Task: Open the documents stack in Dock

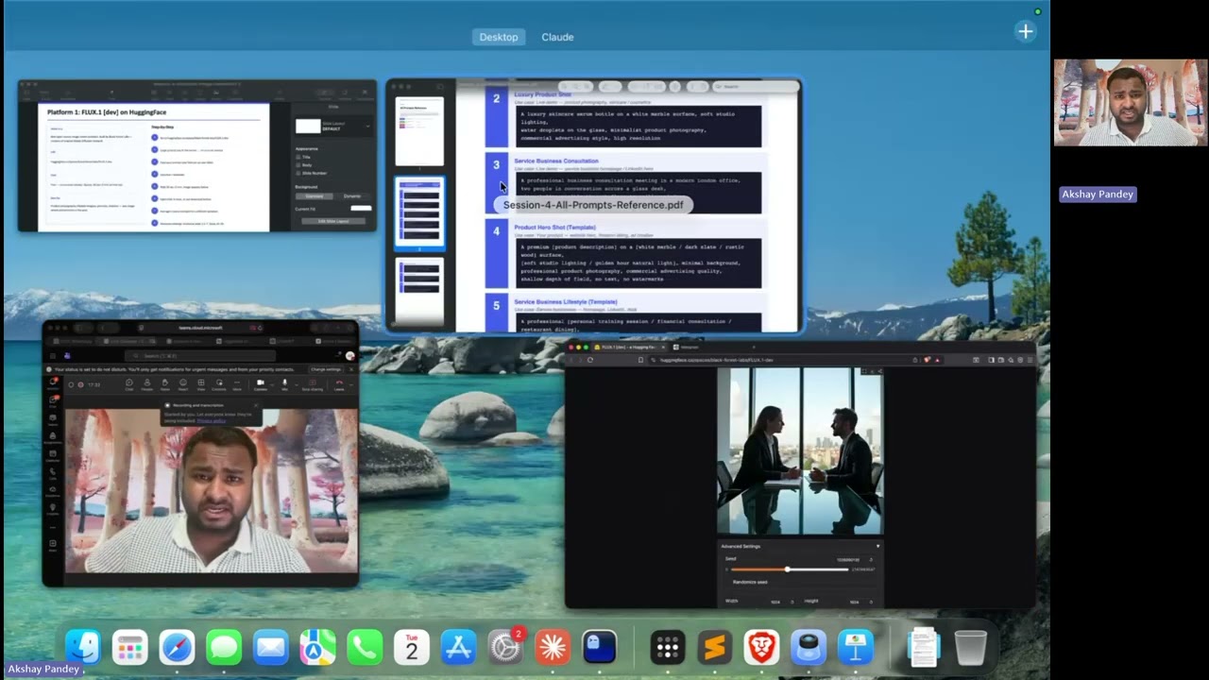Action: [924, 647]
